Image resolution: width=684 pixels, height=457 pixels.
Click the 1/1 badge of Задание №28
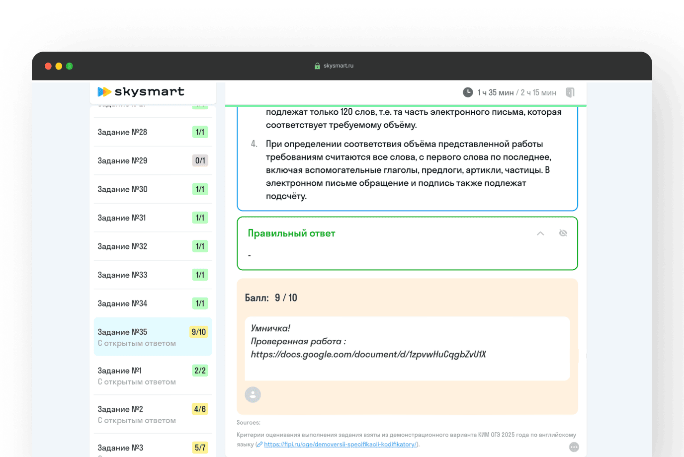[200, 132]
